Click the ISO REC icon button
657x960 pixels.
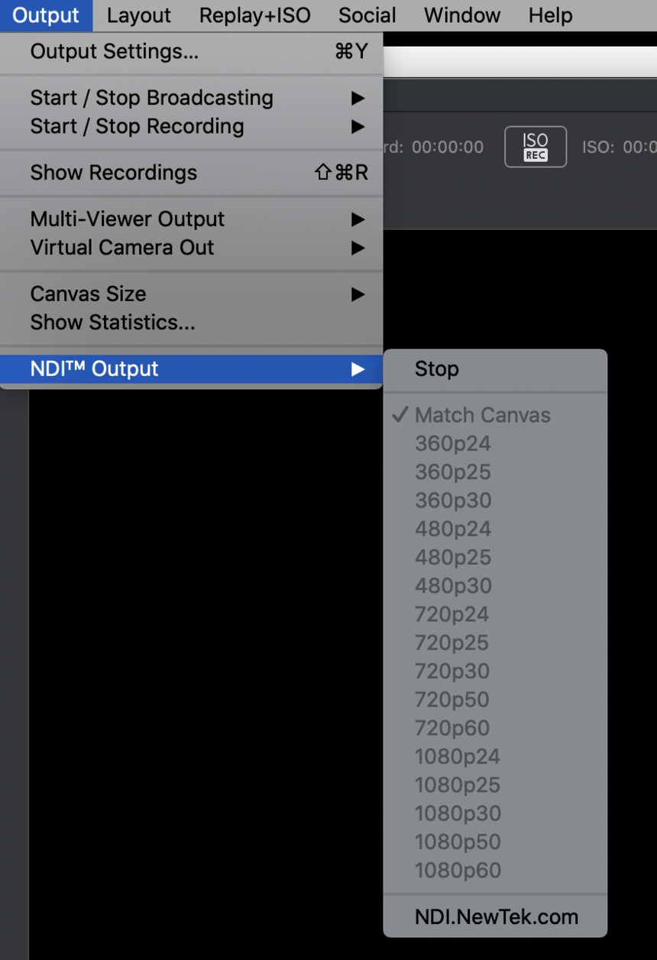pos(535,146)
